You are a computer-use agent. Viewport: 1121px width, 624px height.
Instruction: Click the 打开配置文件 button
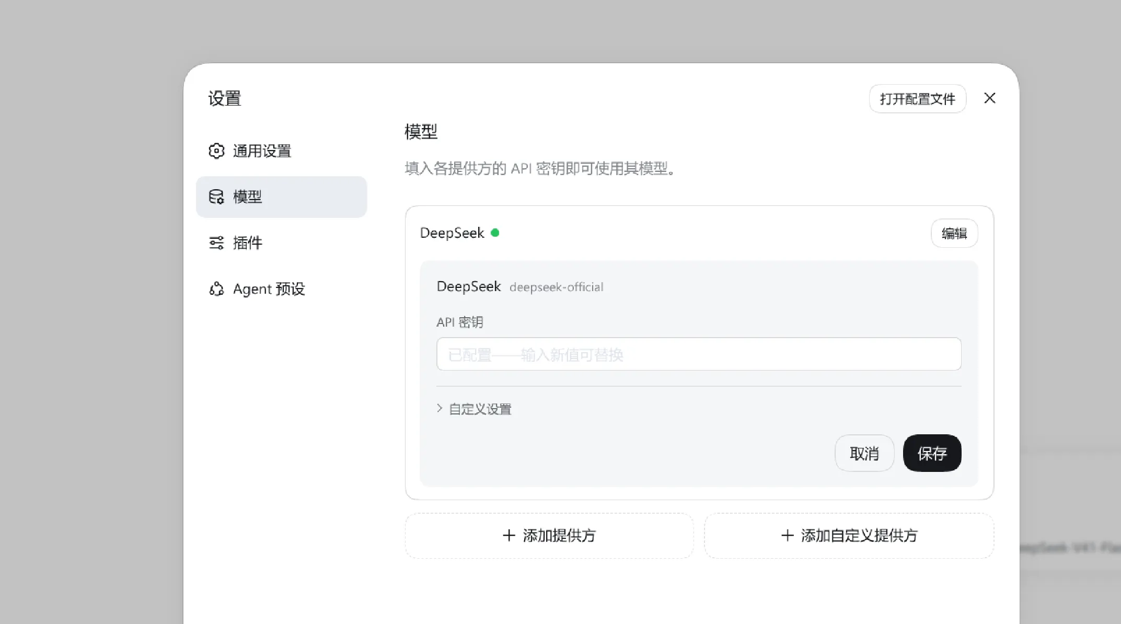pos(918,99)
